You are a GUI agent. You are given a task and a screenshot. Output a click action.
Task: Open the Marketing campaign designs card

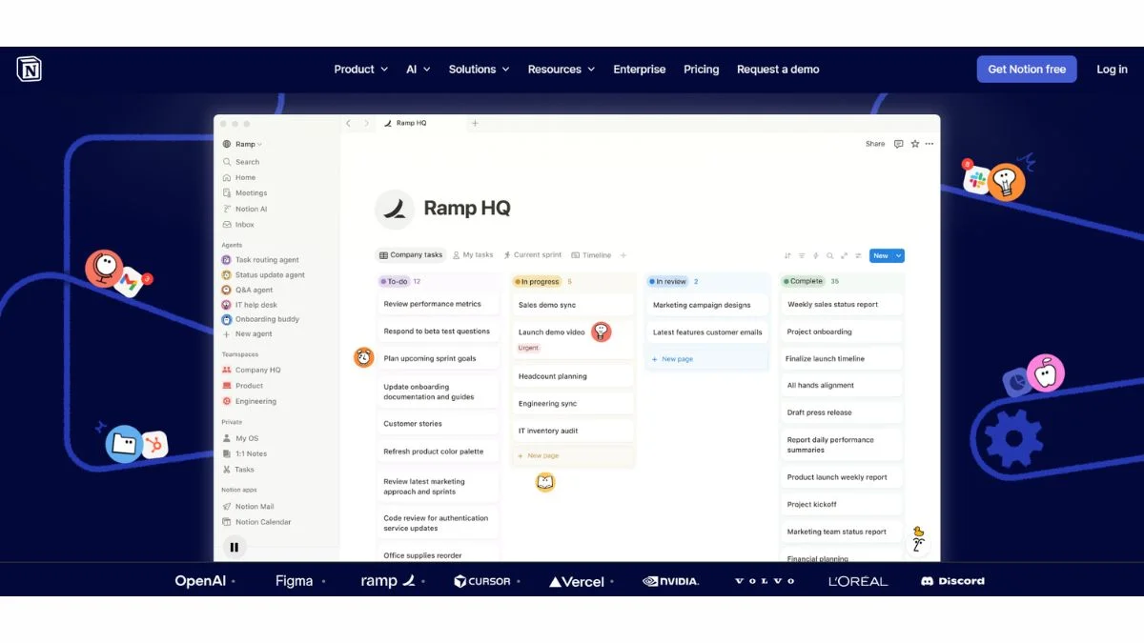[706, 305]
